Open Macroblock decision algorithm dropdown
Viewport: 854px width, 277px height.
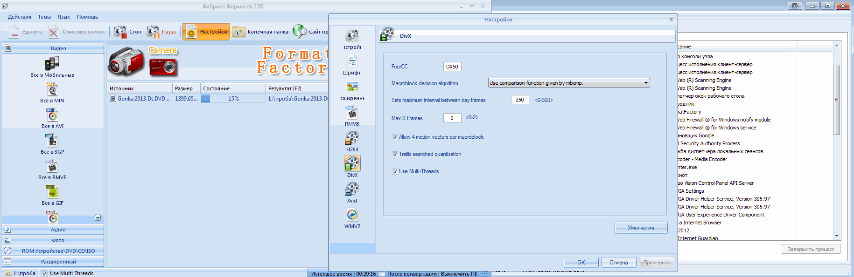(569, 83)
